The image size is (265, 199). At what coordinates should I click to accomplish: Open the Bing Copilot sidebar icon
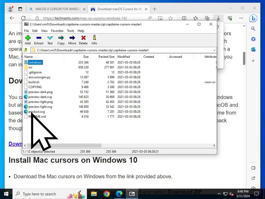pyautogui.click(x=253, y=18)
